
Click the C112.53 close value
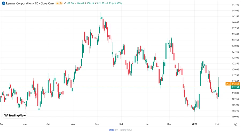click(99, 3)
